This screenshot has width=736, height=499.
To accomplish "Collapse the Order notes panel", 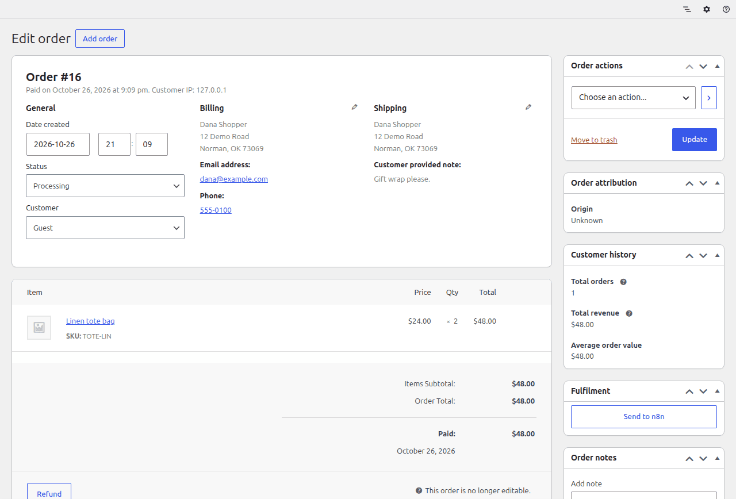I will click(717, 458).
